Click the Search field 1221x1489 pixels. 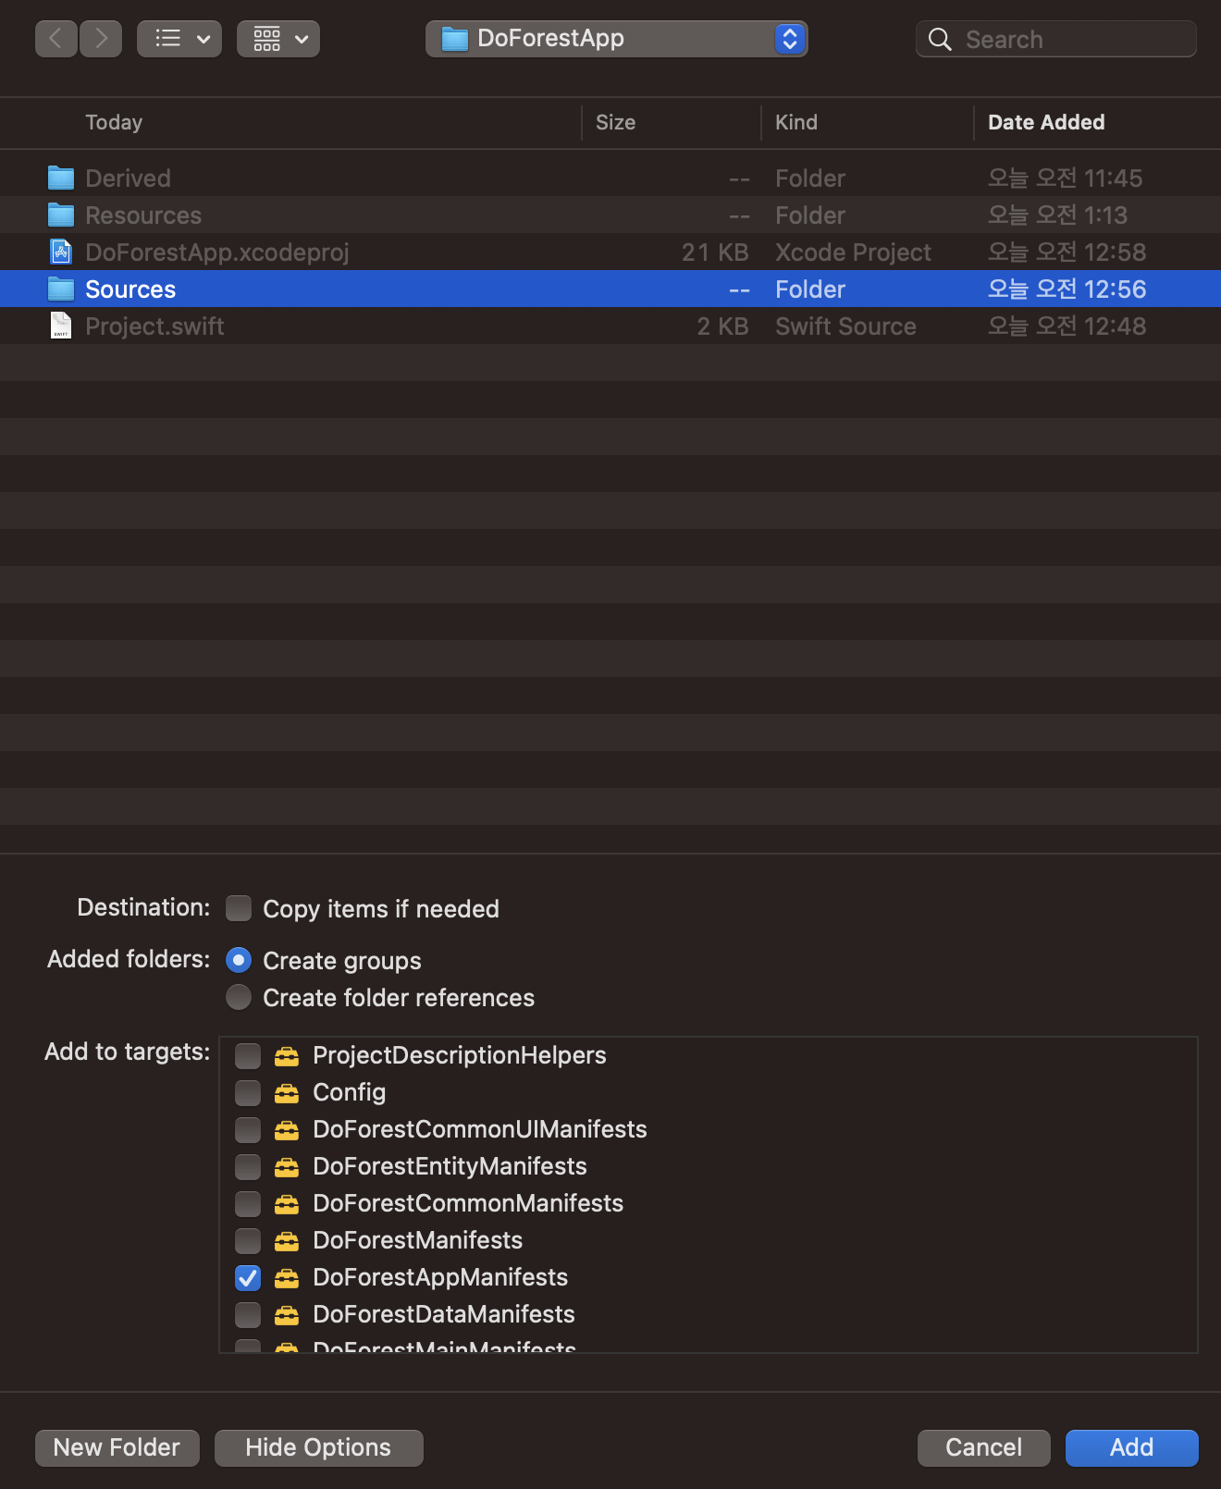1056,39
